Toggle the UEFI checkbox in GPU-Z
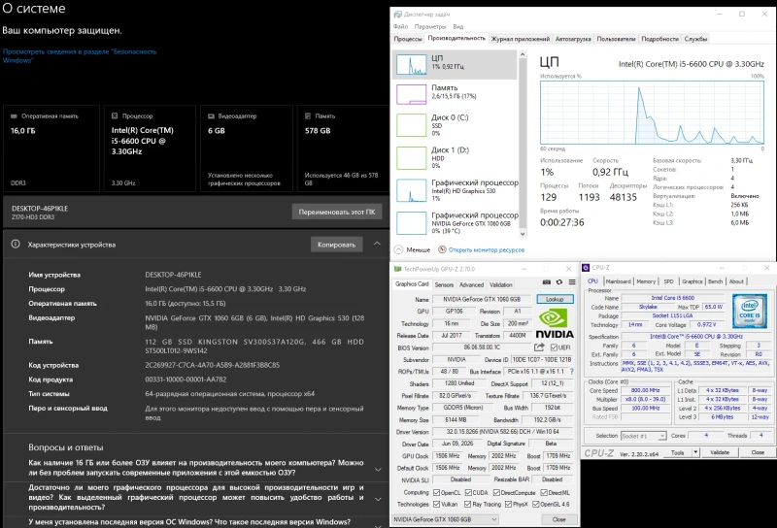Screen dimensions: 777x528 coord(554,347)
